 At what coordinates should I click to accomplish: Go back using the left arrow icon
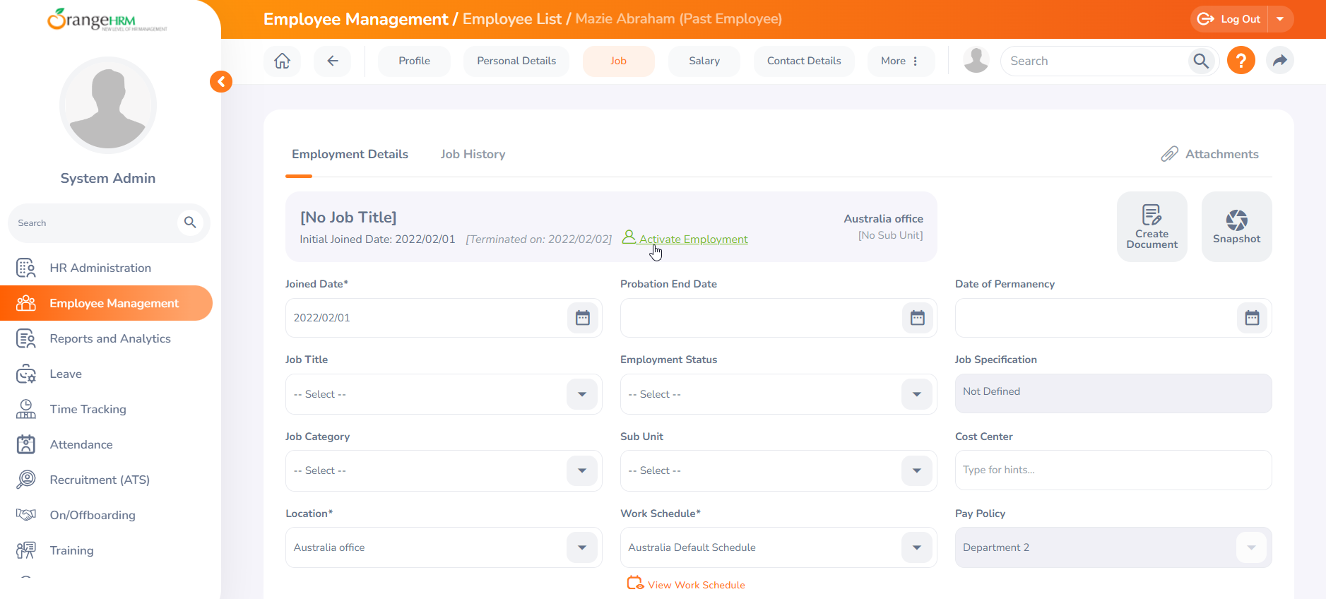point(333,61)
